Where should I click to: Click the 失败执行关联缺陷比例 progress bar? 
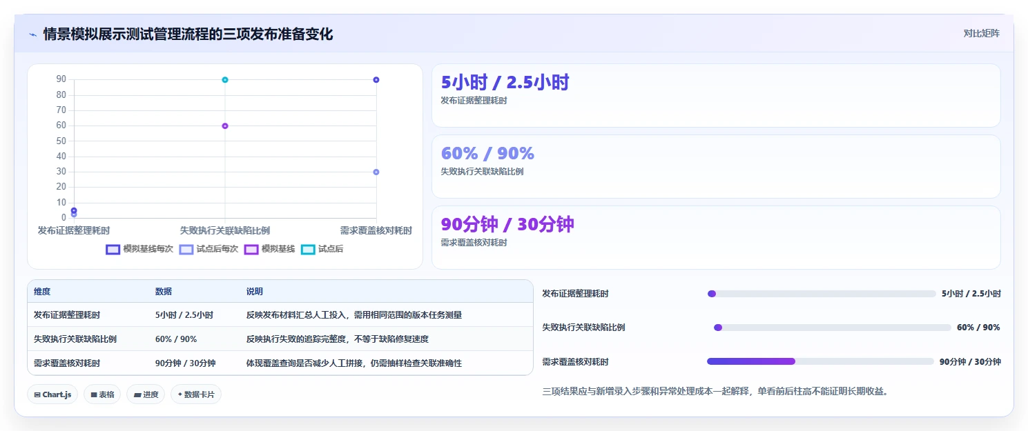click(833, 328)
